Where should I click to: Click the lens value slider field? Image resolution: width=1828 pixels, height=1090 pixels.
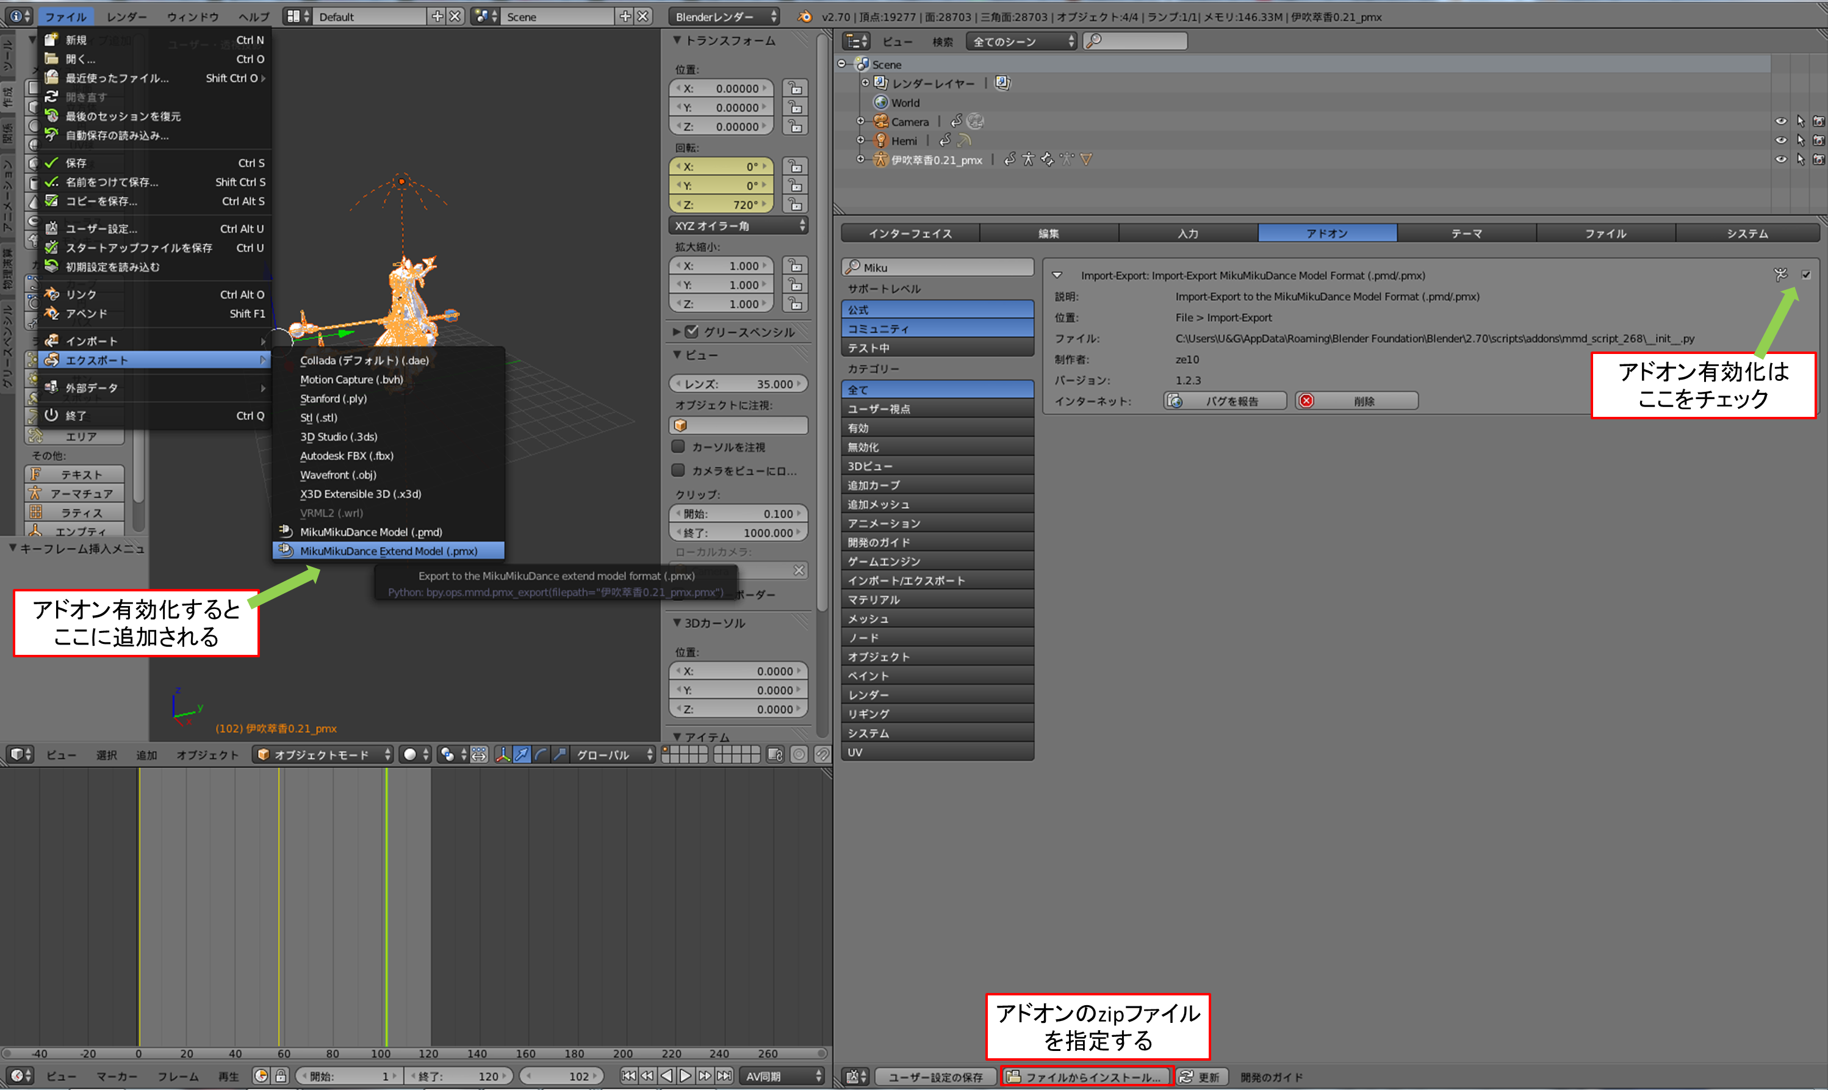pyautogui.click(x=738, y=384)
